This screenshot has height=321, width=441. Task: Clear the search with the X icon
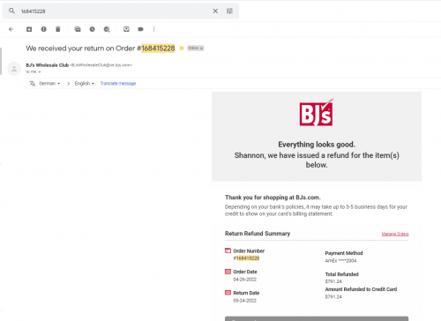[215, 11]
